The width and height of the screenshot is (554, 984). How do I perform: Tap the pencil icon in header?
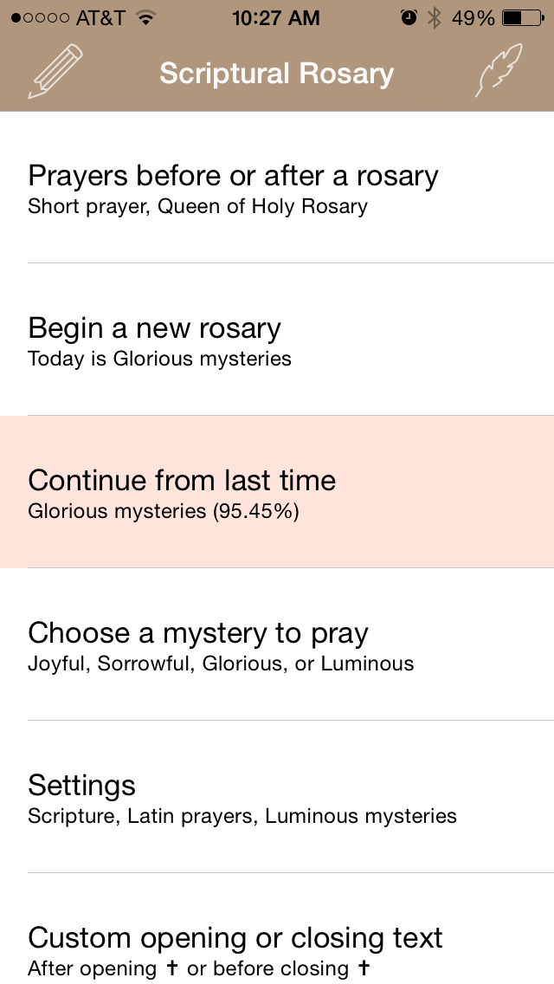pyautogui.click(x=56, y=72)
